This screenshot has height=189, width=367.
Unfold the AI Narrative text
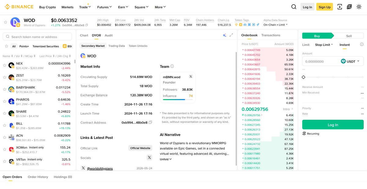[x=166, y=159]
